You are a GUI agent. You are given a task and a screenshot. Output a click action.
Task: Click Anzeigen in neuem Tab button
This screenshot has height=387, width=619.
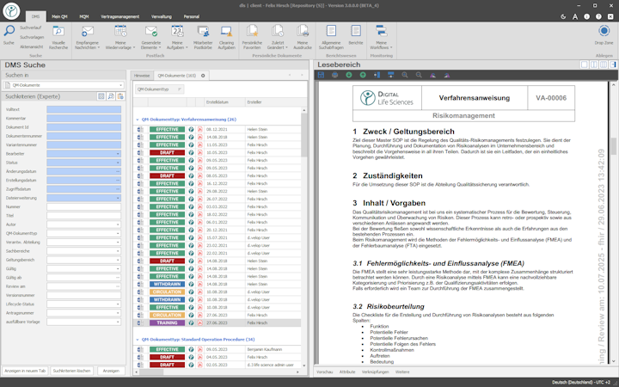tap(25, 371)
